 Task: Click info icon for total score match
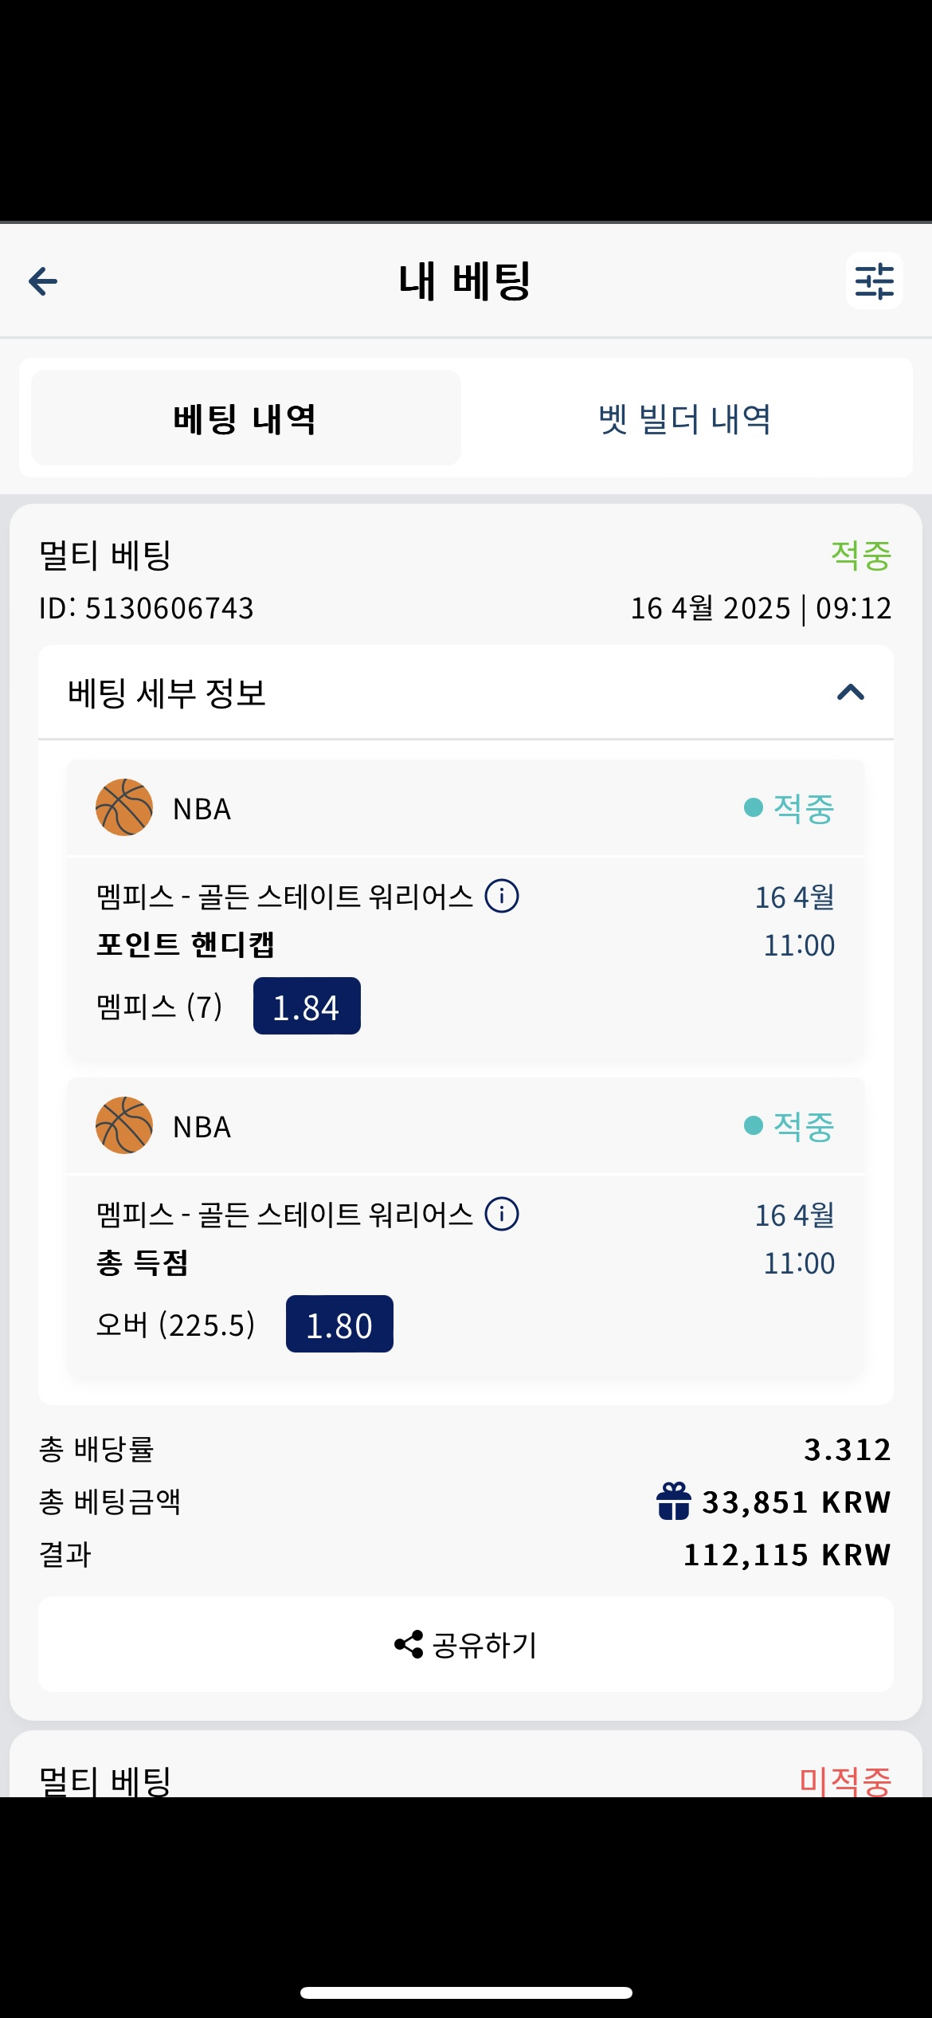click(x=502, y=1214)
